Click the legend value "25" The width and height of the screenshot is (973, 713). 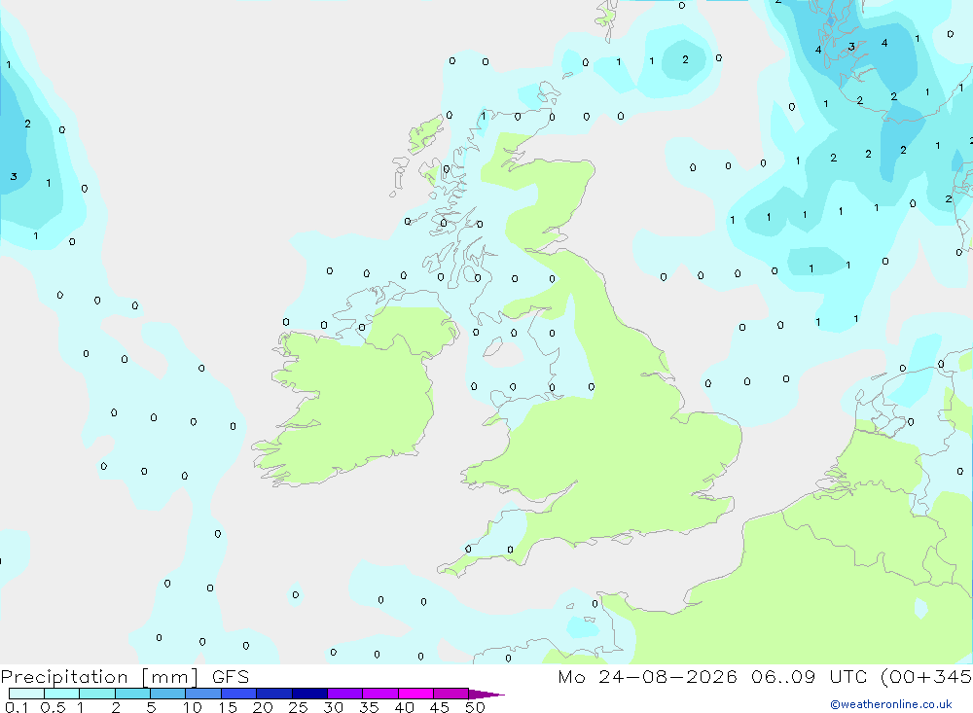tap(298, 707)
